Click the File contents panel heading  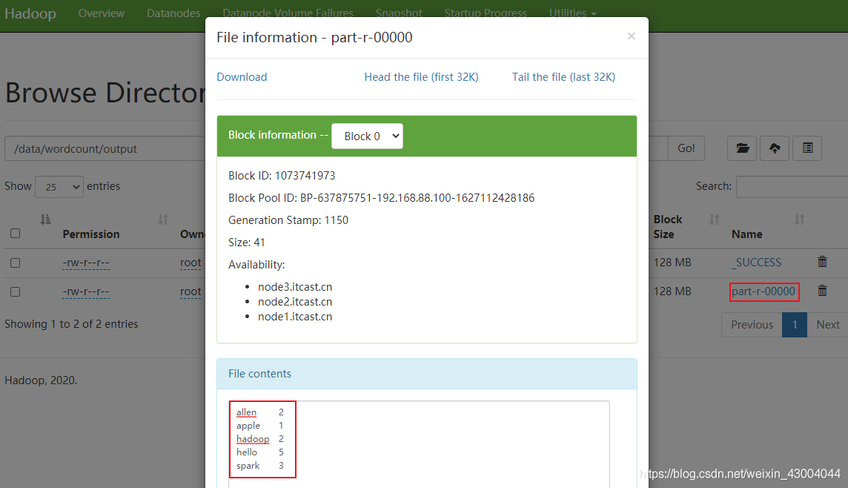[427, 374]
